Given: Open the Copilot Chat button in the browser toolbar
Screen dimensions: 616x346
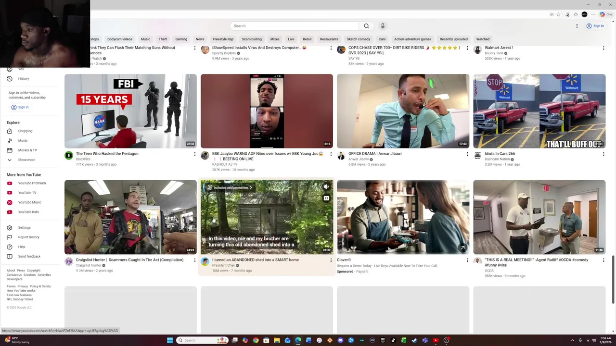Looking at the screenshot, I should click(x=606, y=14).
